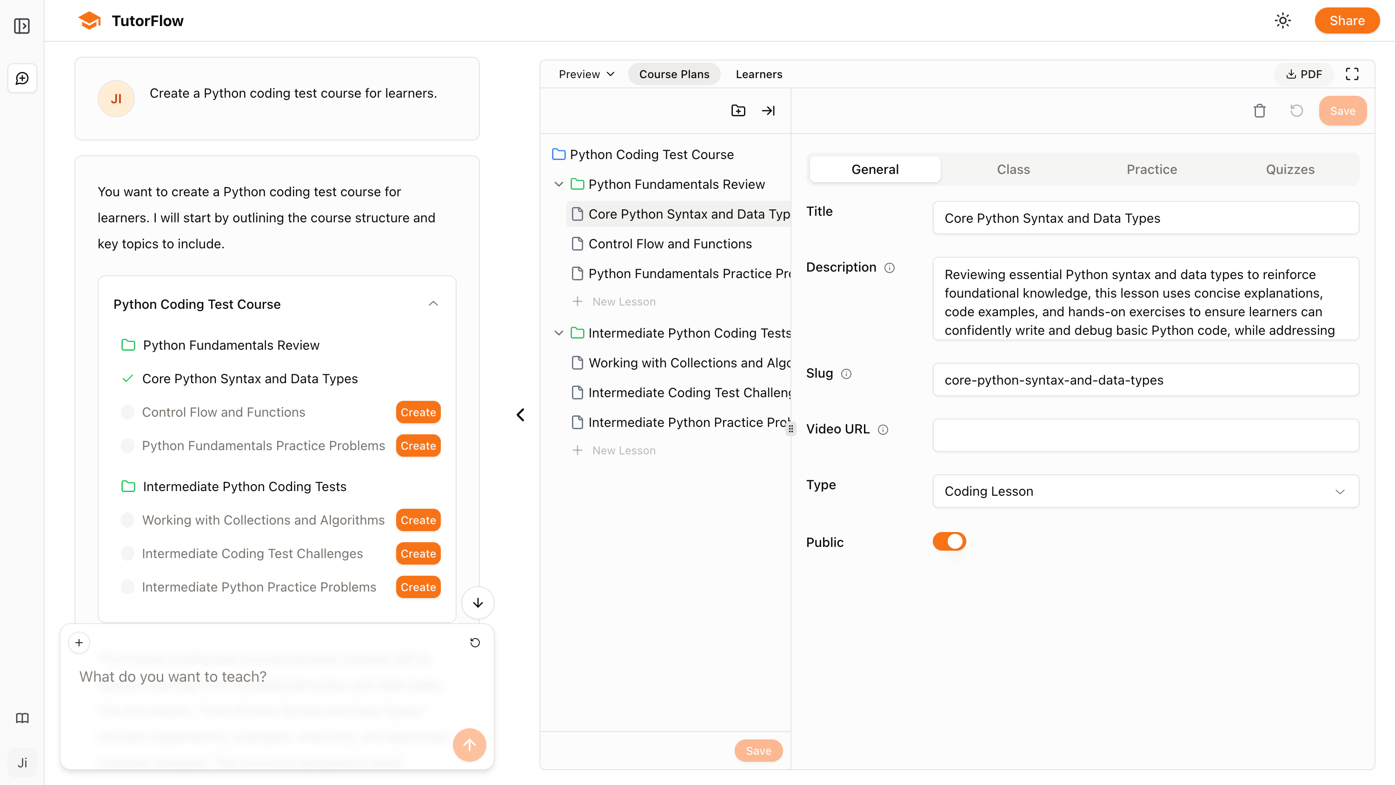The height and width of the screenshot is (785, 1395).
Task: Delete the lesson with trash icon
Action: pyautogui.click(x=1260, y=111)
